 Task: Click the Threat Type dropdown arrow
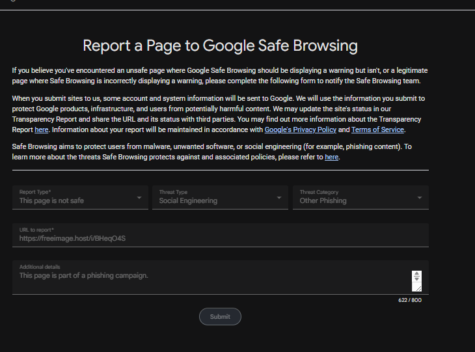[279, 198]
